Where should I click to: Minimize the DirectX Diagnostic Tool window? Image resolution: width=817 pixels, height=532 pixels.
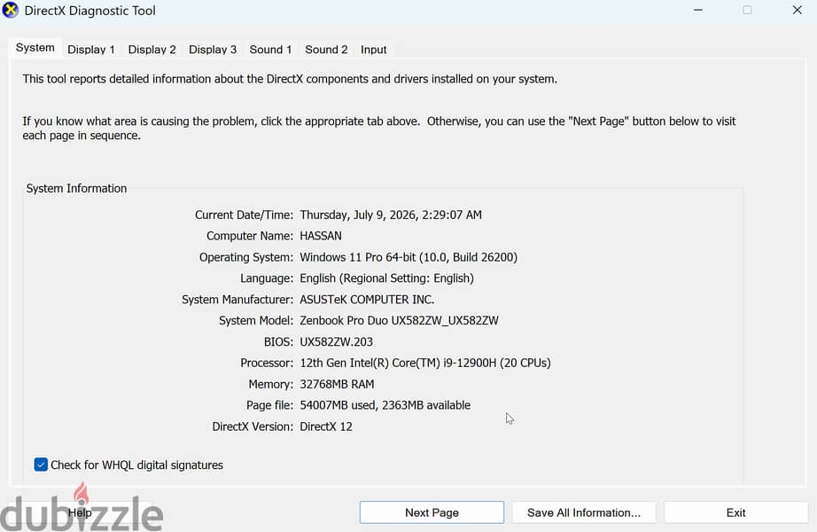(x=698, y=10)
